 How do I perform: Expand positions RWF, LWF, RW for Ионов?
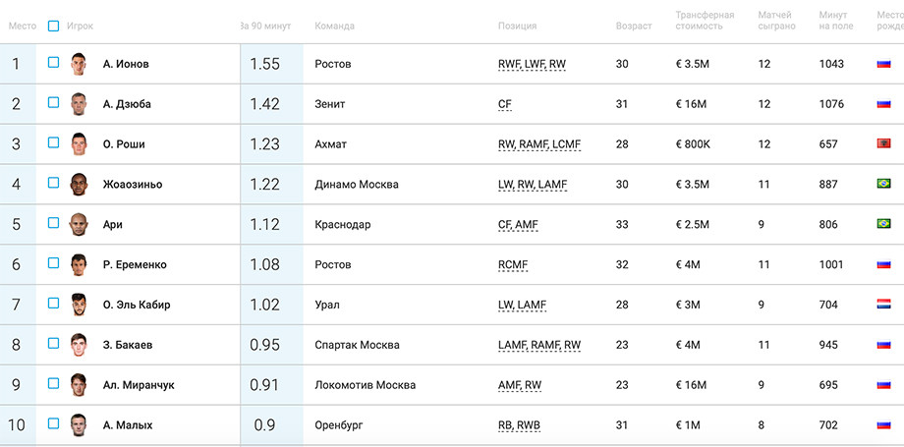(x=533, y=65)
